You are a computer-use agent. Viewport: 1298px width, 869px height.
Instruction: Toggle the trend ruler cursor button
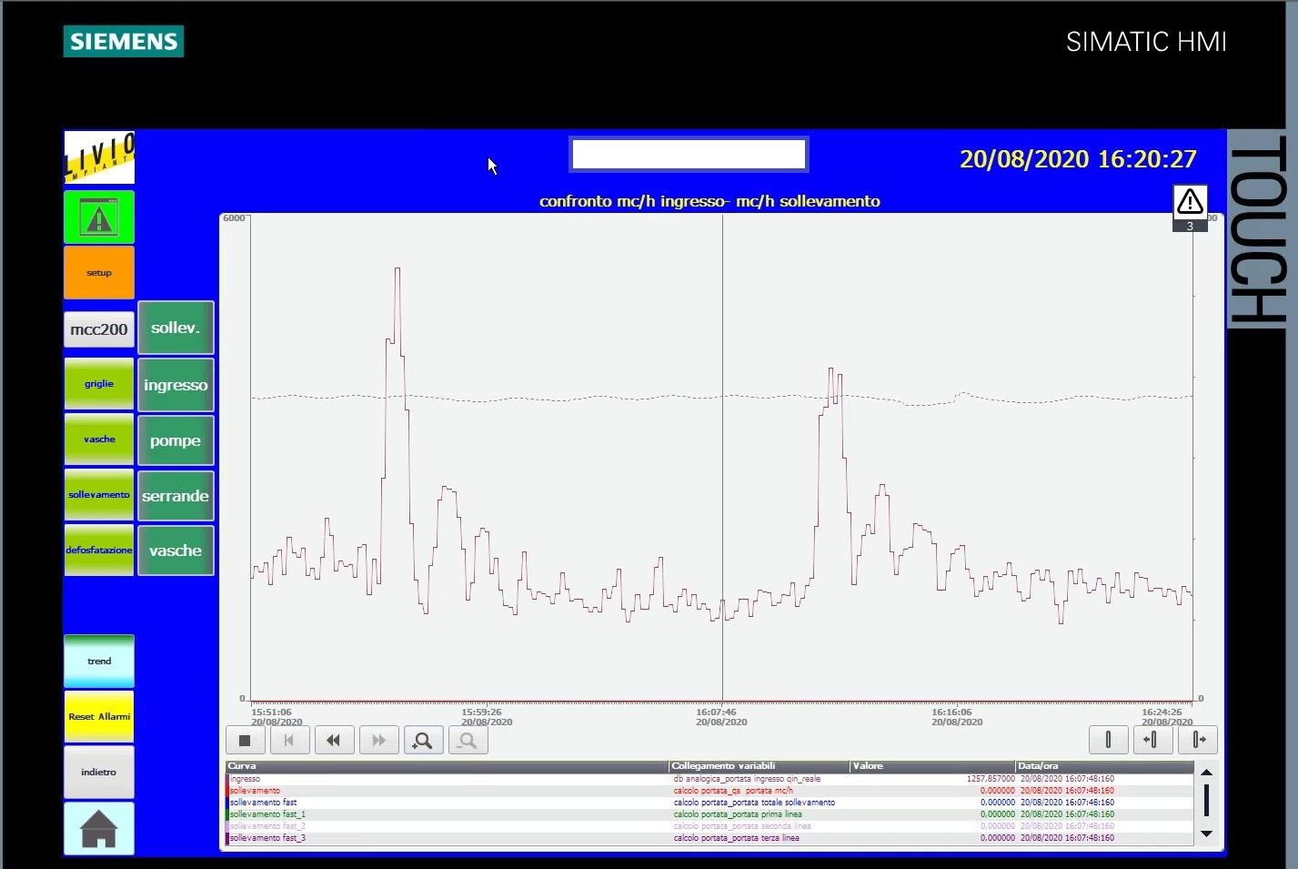[1108, 740]
